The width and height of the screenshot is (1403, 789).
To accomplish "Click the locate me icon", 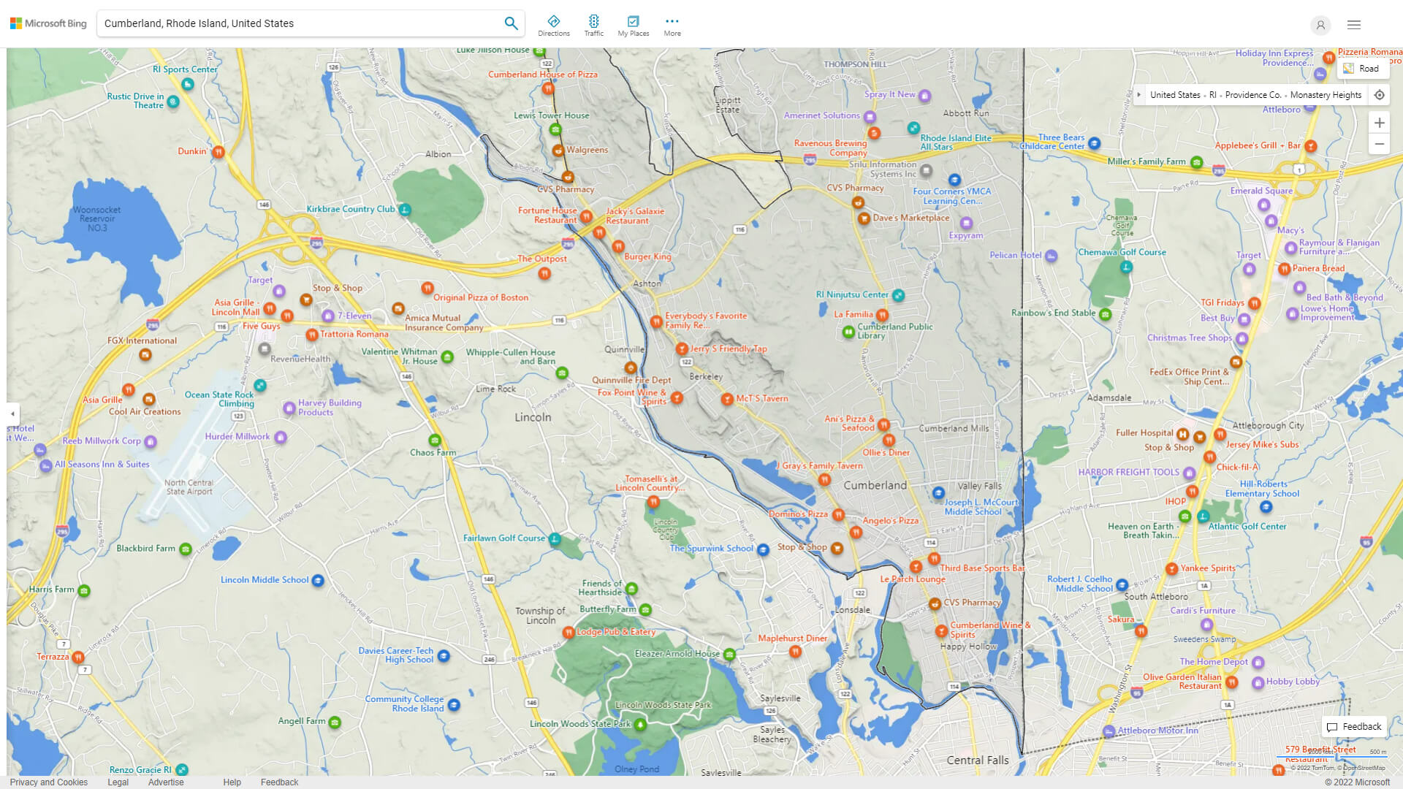I will [x=1379, y=95].
